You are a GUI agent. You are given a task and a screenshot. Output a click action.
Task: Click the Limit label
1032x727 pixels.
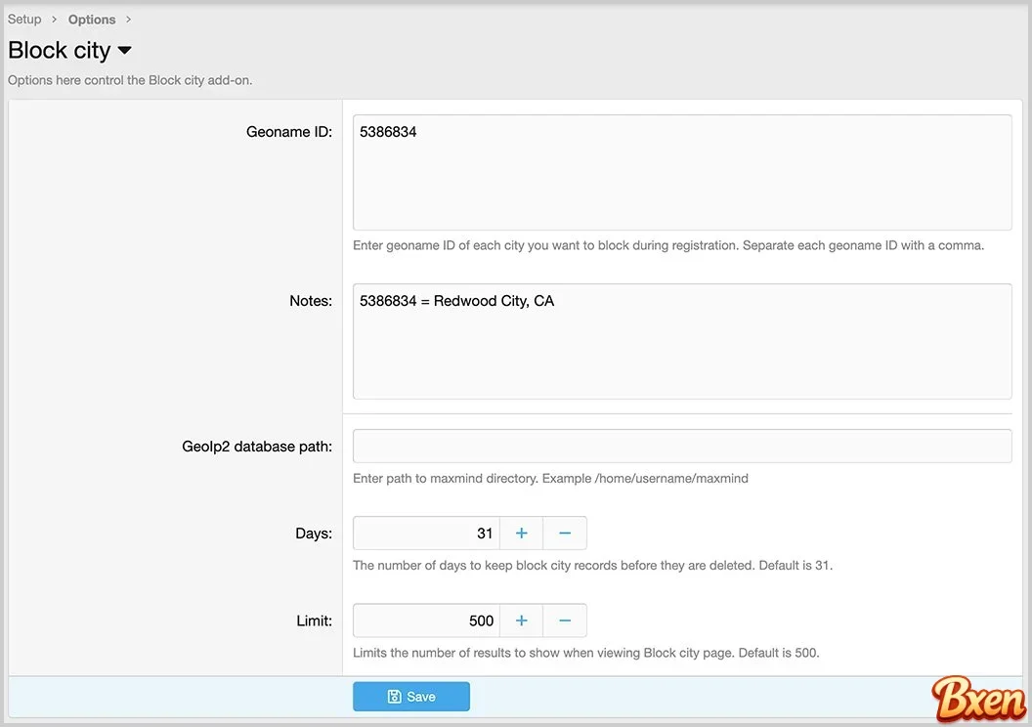click(315, 620)
